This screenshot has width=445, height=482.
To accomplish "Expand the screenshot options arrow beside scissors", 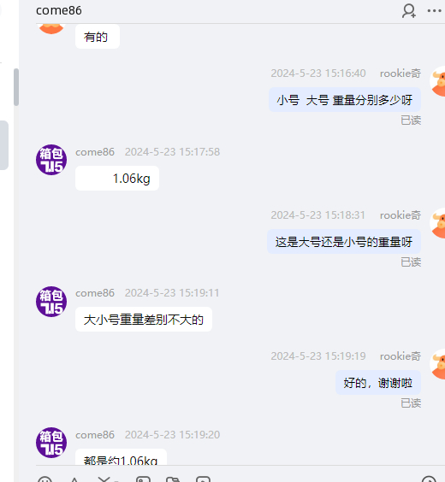I will point(116,480).
